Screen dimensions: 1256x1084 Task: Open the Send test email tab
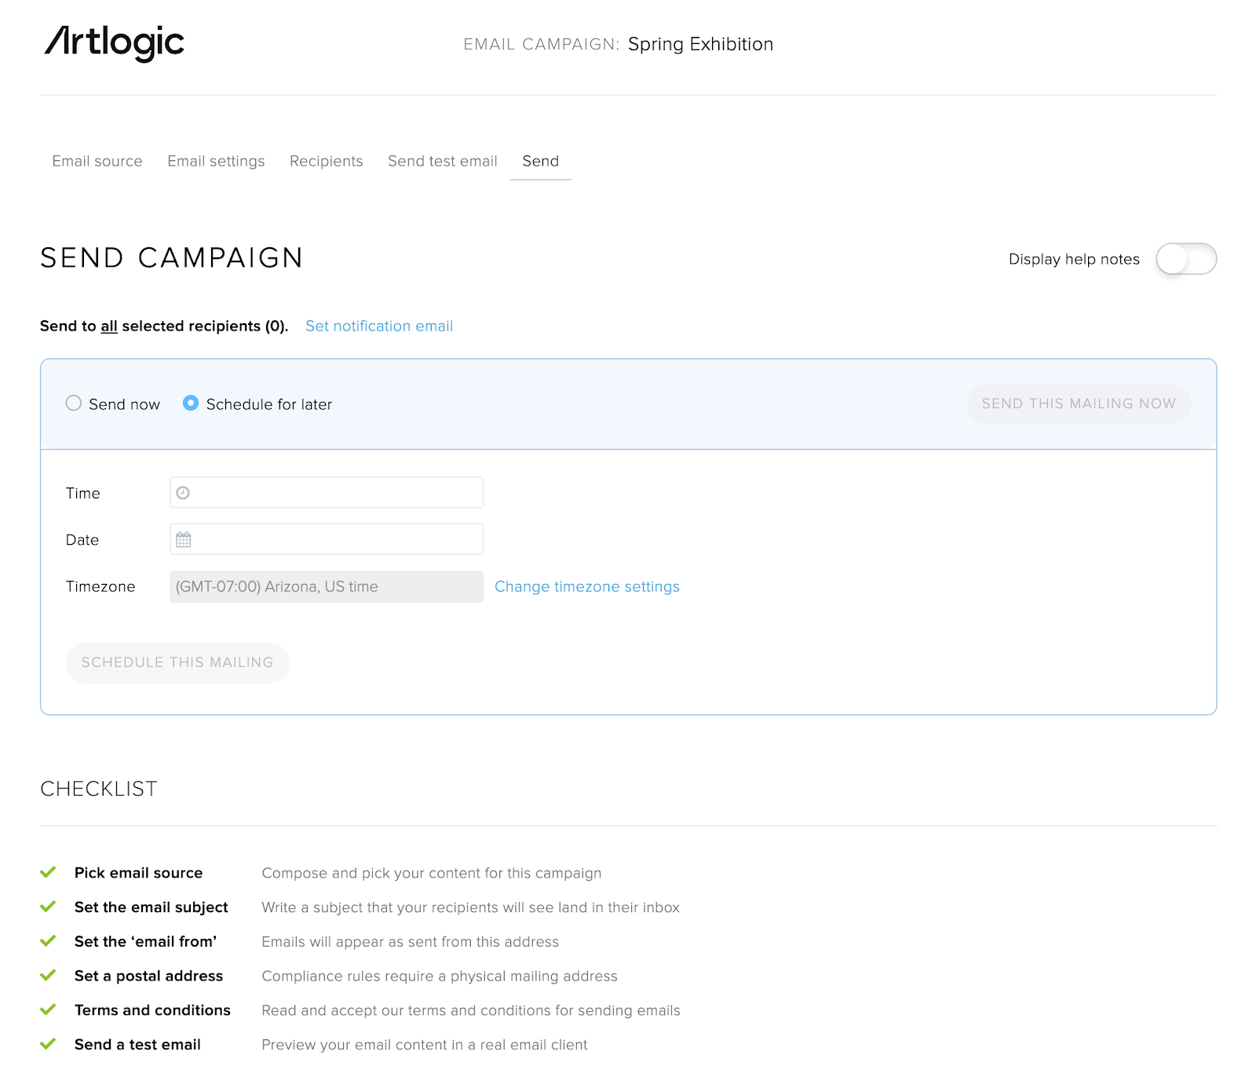(x=442, y=161)
